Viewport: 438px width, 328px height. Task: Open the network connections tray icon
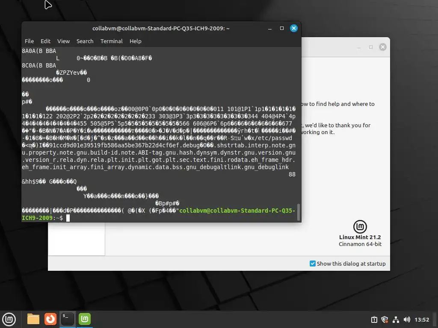coord(396,319)
